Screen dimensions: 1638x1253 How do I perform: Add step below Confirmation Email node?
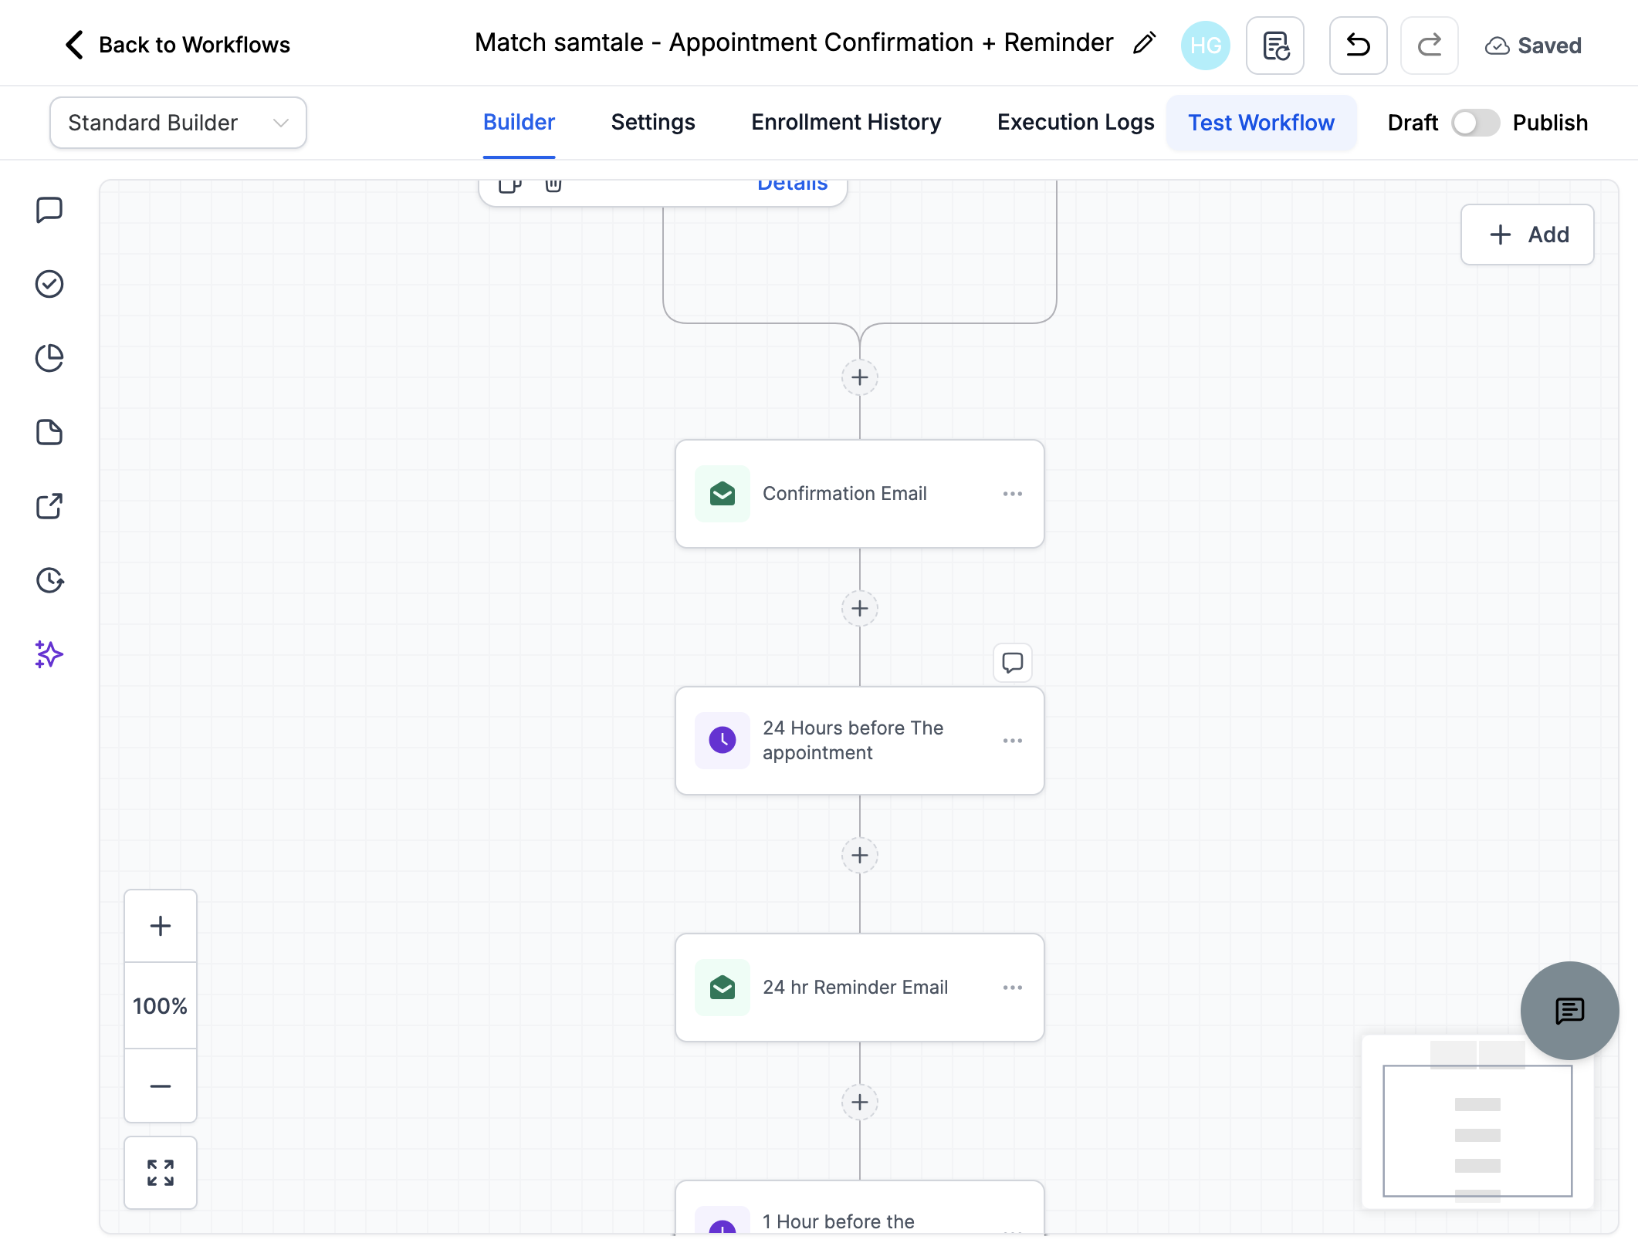(x=860, y=609)
